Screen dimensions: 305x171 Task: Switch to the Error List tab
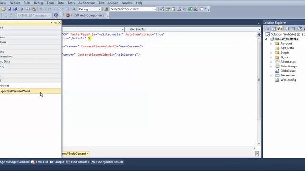[x=40, y=162]
